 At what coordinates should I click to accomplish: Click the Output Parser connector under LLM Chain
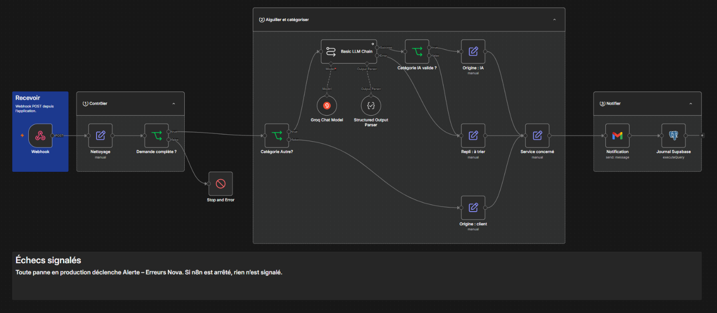(x=366, y=64)
